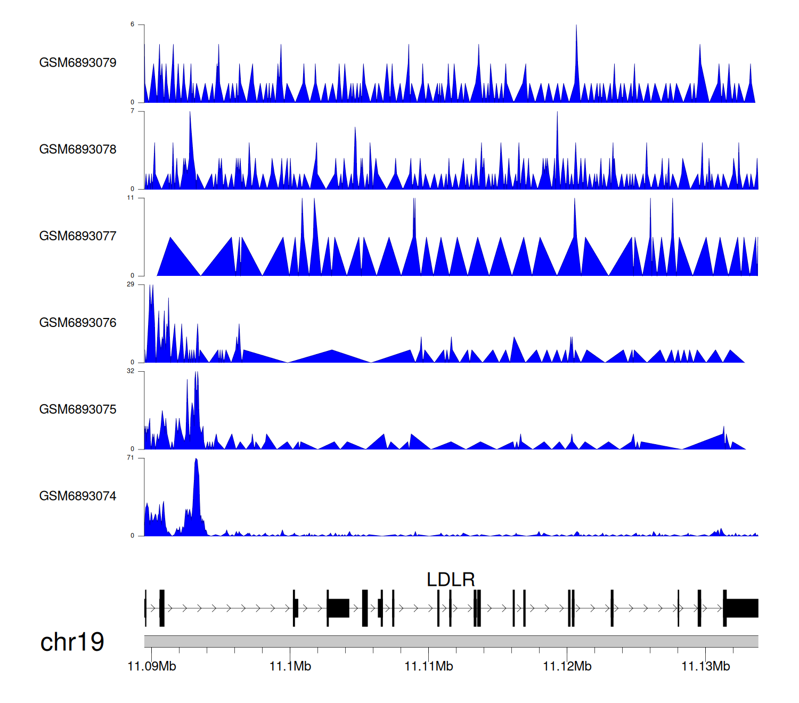Screen dimensions: 799x703
Task: Click the GSM6893079 track label
Action: point(78,63)
